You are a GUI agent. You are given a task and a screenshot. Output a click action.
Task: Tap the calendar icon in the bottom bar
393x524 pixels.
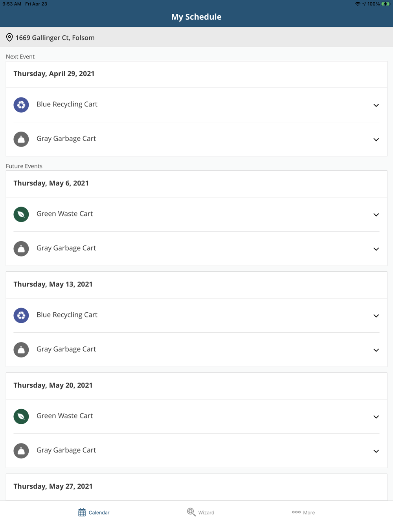[82, 512]
